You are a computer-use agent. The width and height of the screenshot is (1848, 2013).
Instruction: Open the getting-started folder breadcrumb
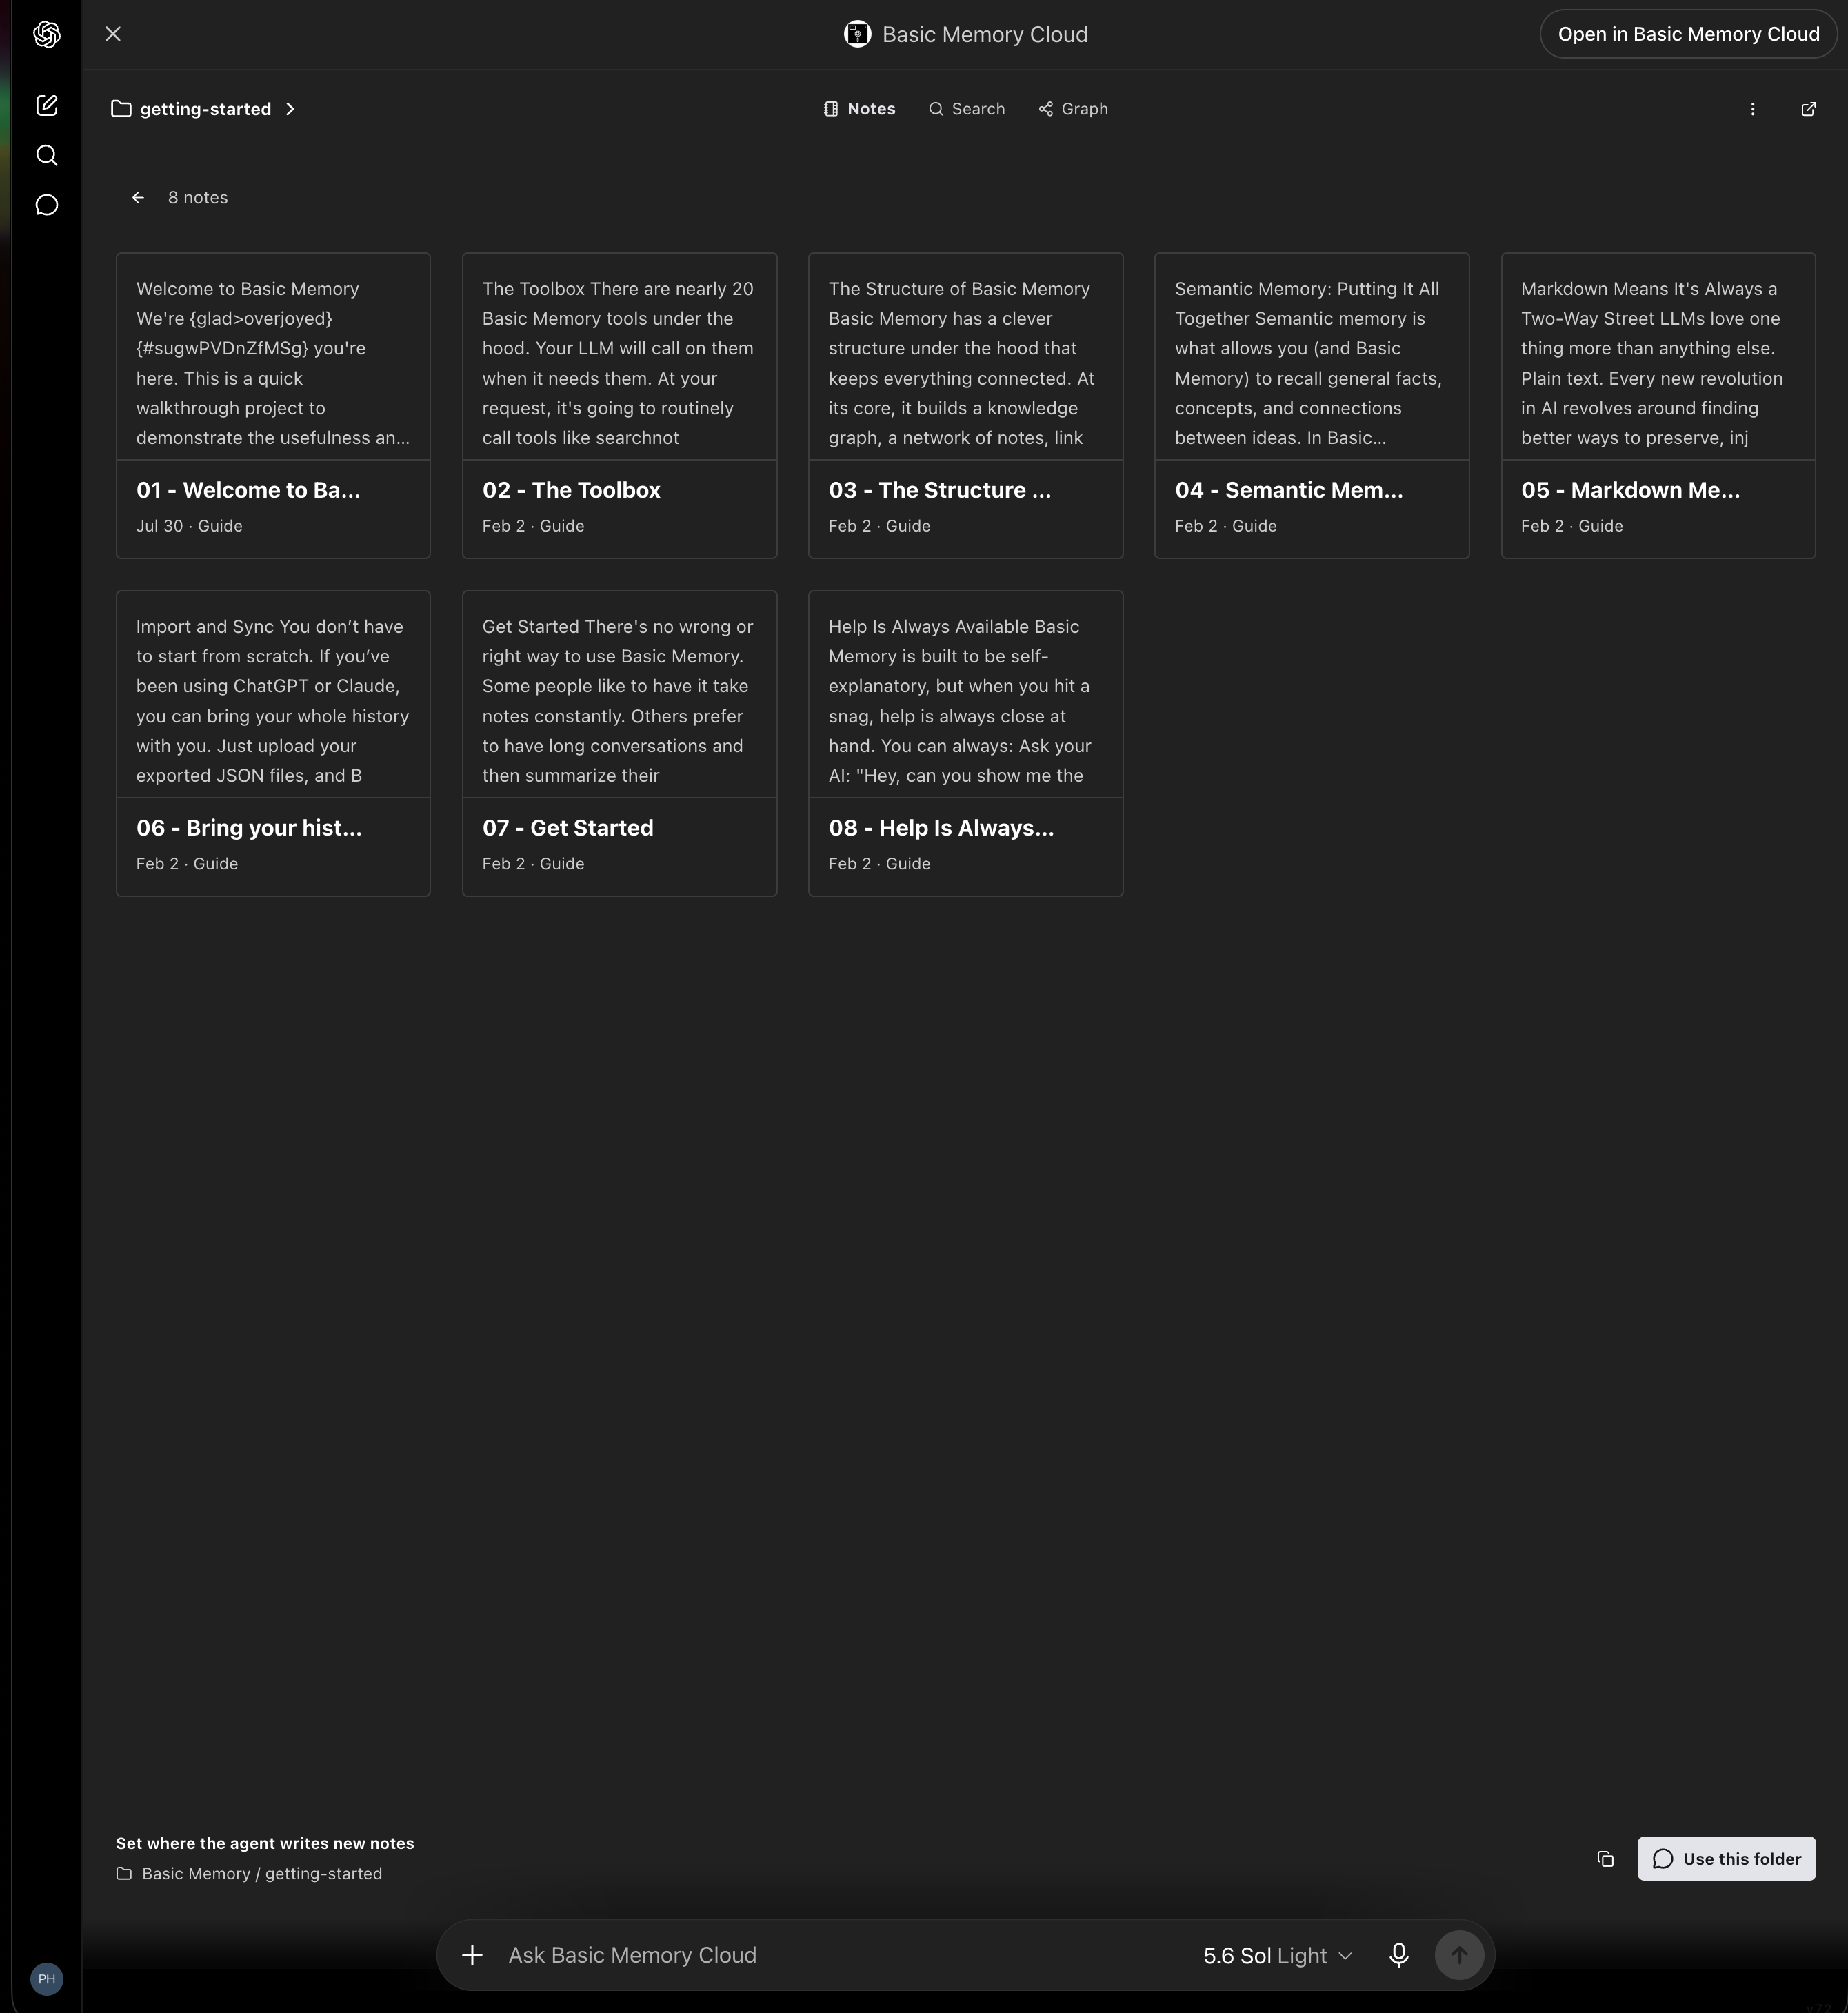click(191, 109)
